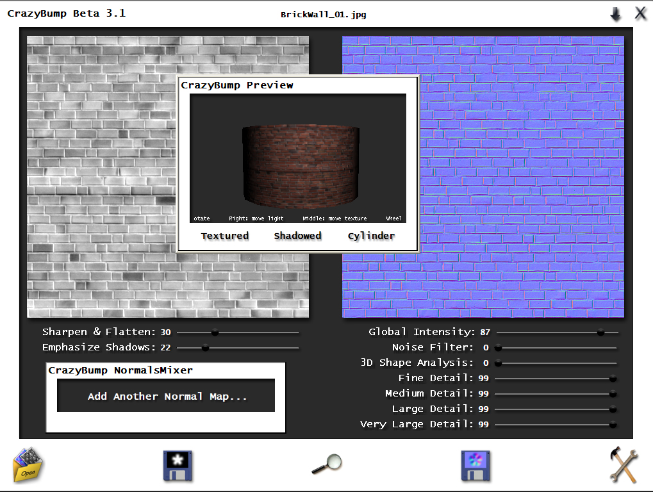Click the Fine Detail slider handle
The image size is (653, 492).
[x=613, y=379]
